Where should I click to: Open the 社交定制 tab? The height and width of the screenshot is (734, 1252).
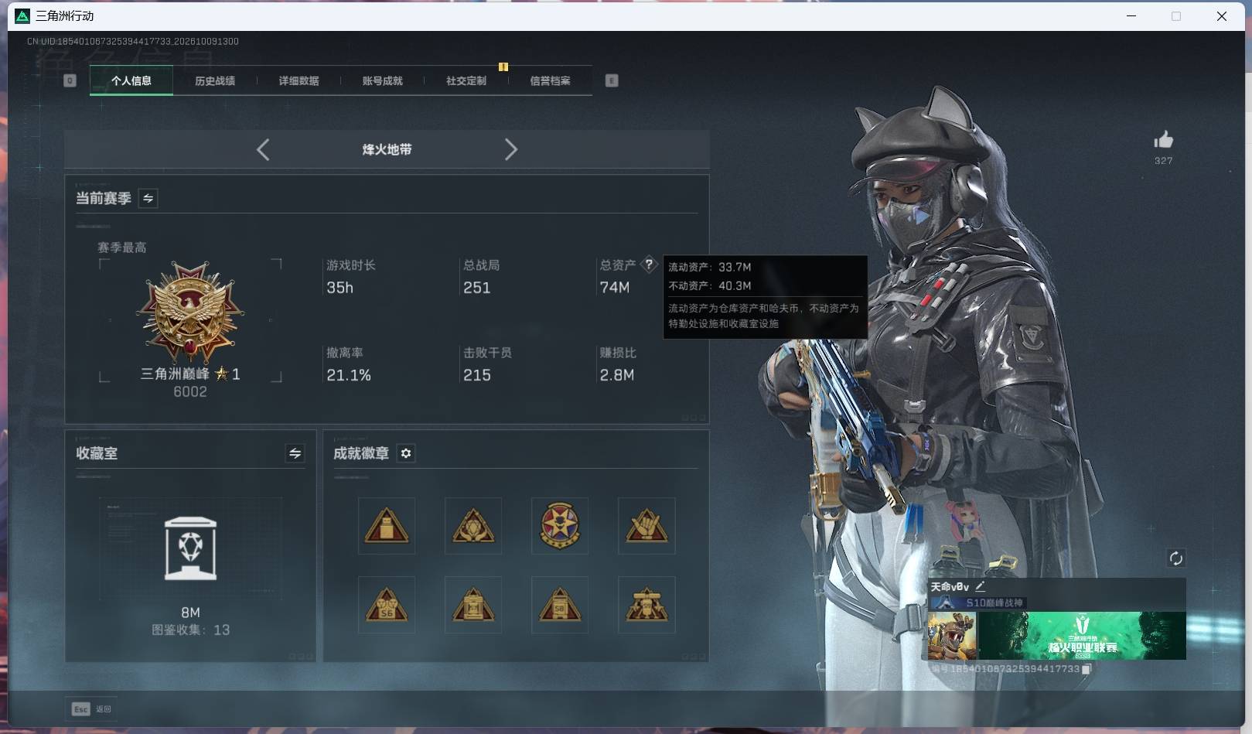466,80
